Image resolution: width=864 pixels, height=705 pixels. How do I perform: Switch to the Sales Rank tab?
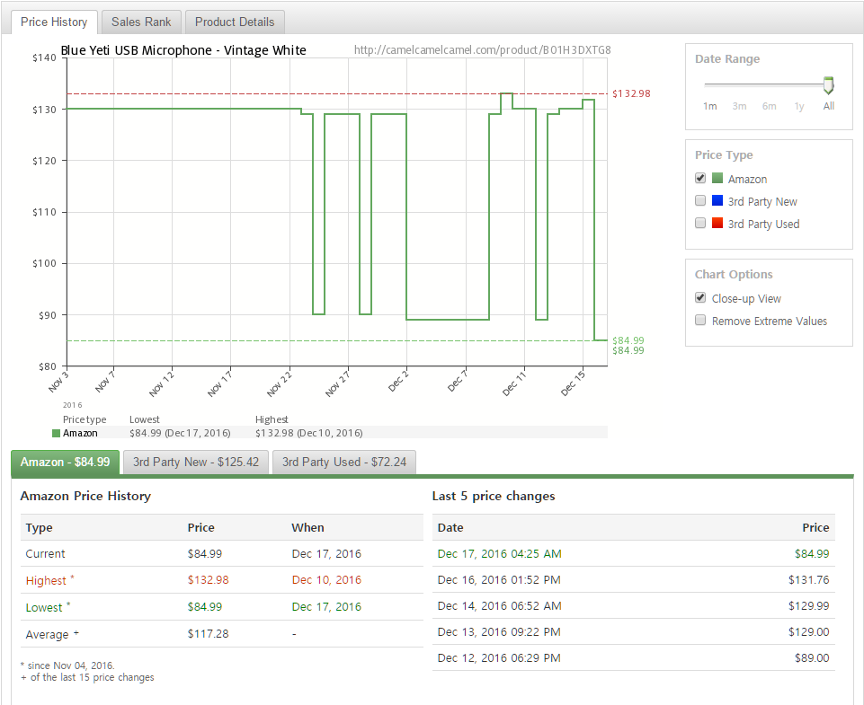(x=141, y=22)
